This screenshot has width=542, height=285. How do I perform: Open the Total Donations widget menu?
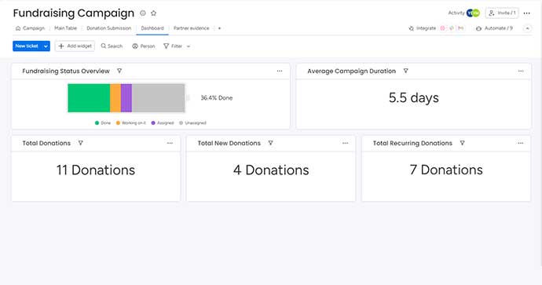tap(170, 143)
